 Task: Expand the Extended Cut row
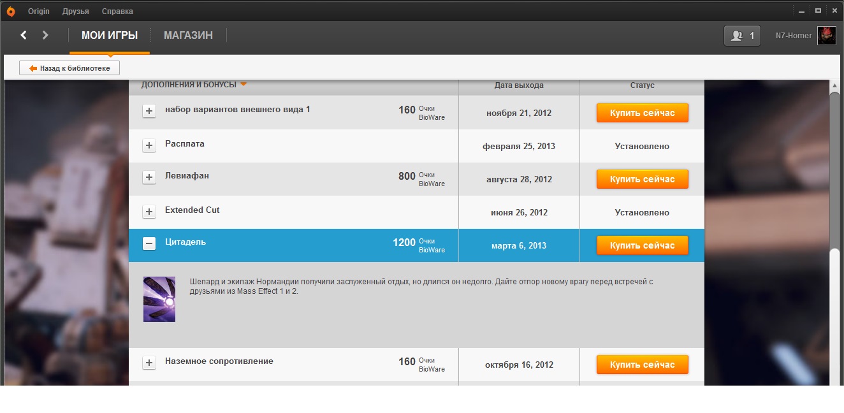pos(149,212)
